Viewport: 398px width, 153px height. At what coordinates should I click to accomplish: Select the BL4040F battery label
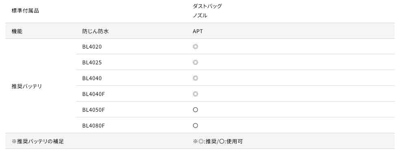click(x=94, y=94)
